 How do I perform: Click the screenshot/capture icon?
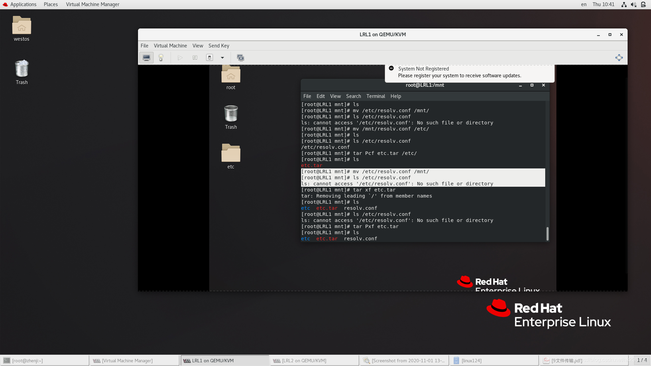pos(240,57)
